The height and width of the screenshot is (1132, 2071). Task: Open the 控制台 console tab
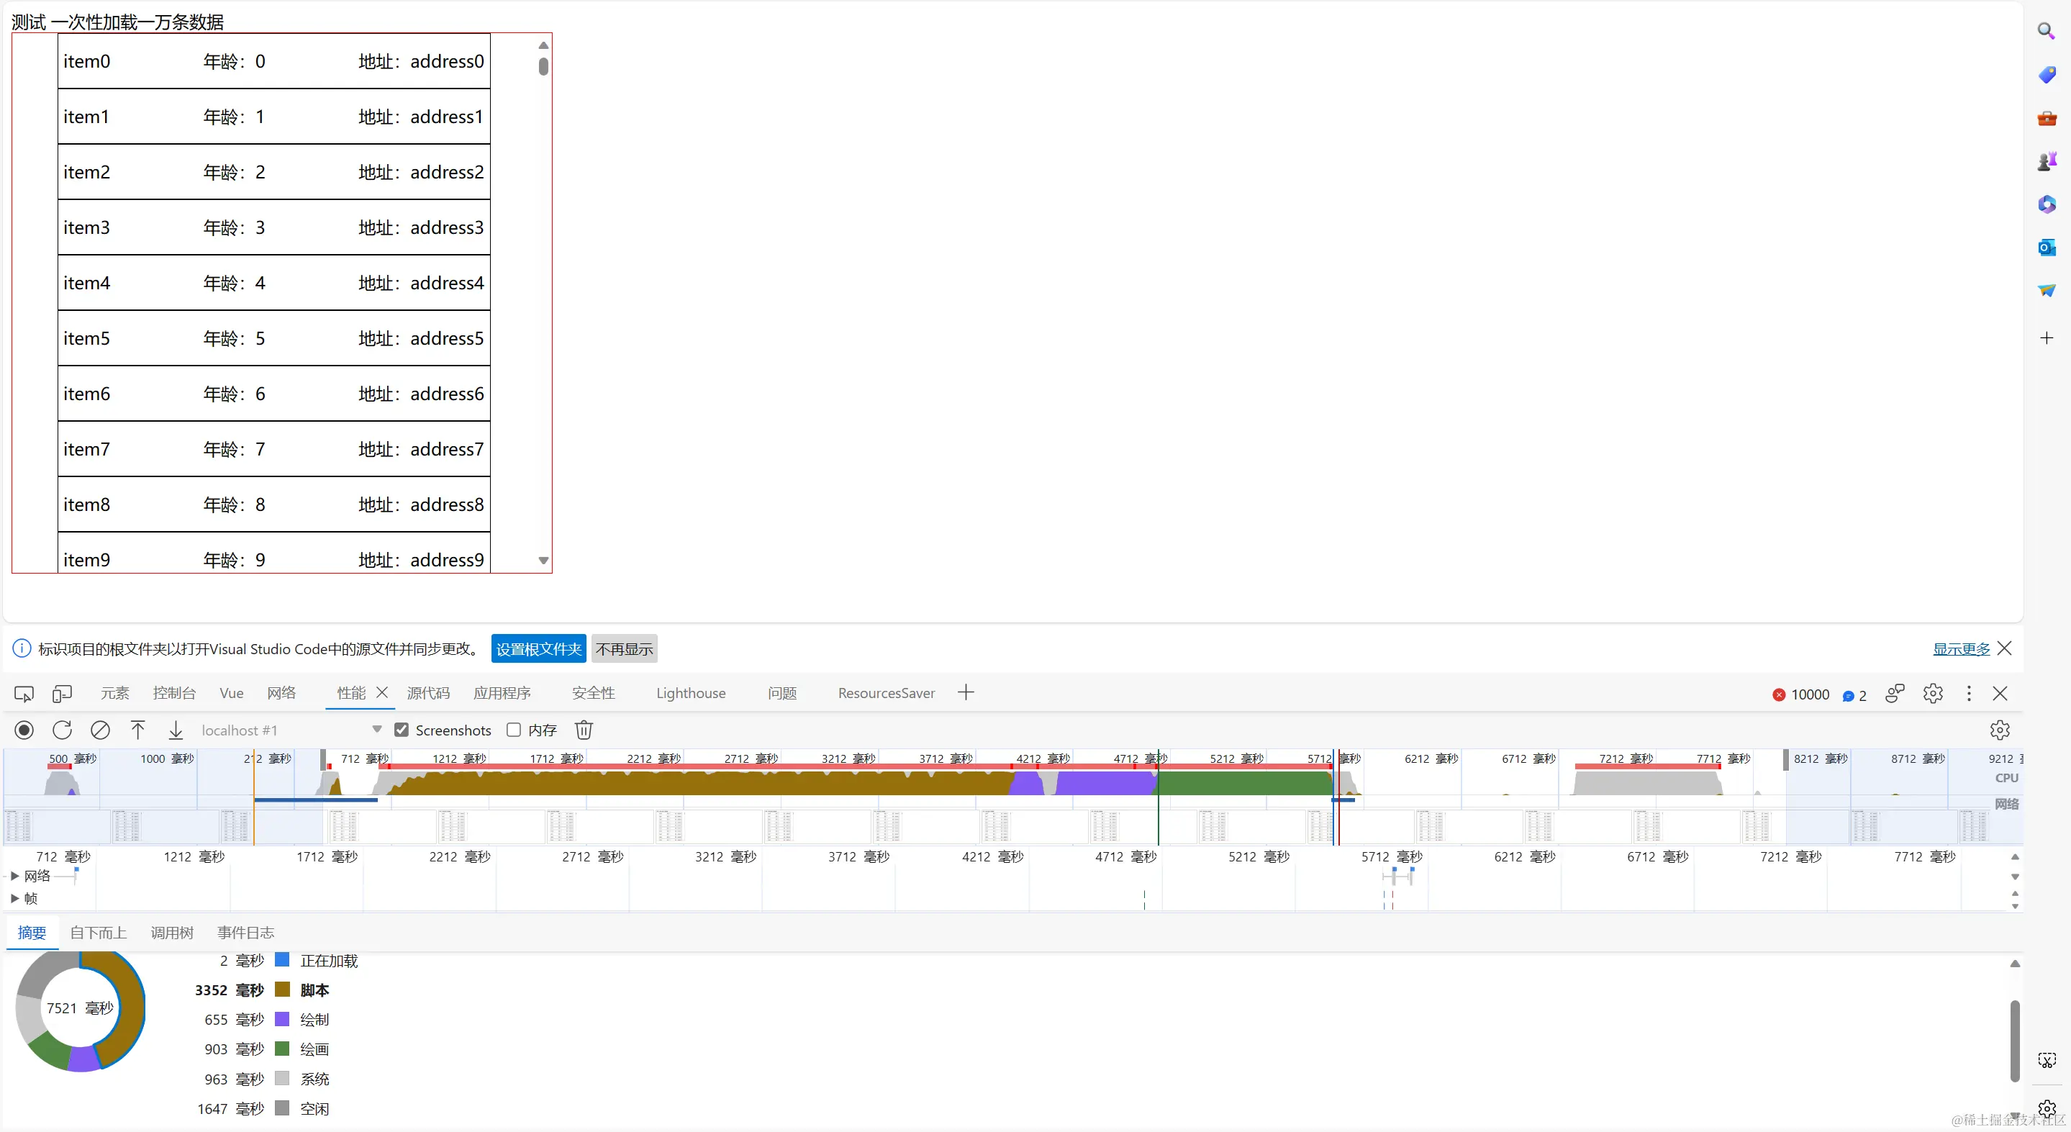pos(173,693)
